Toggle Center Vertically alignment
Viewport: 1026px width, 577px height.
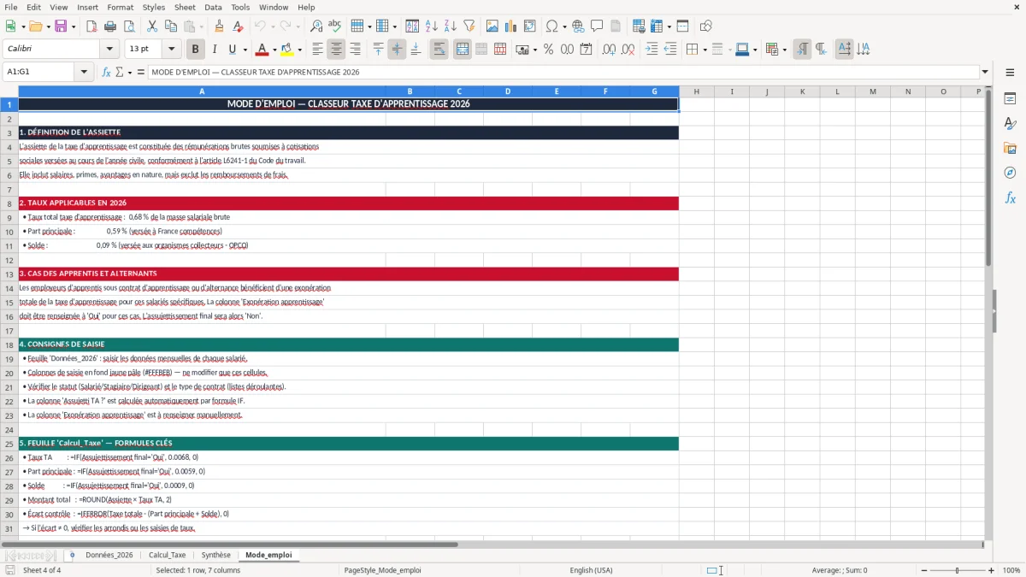click(x=398, y=50)
